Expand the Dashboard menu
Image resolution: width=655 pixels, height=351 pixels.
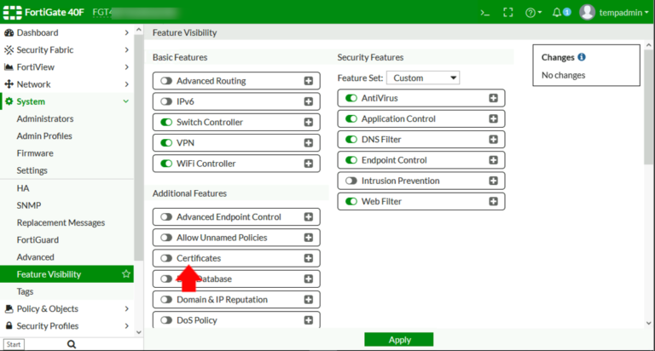pyautogui.click(x=67, y=32)
